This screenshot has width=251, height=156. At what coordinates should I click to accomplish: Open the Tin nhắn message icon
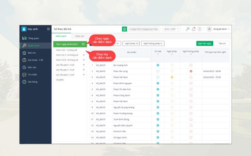click(24, 75)
